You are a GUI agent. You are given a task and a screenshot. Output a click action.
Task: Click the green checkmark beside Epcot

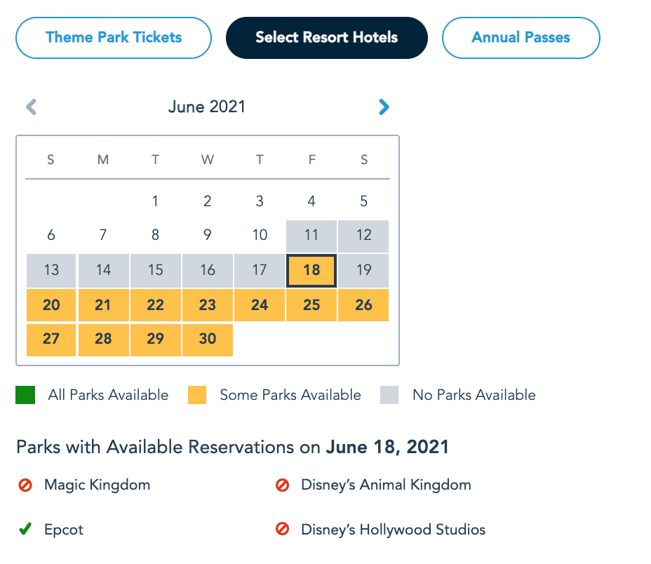[x=25, y=530]
